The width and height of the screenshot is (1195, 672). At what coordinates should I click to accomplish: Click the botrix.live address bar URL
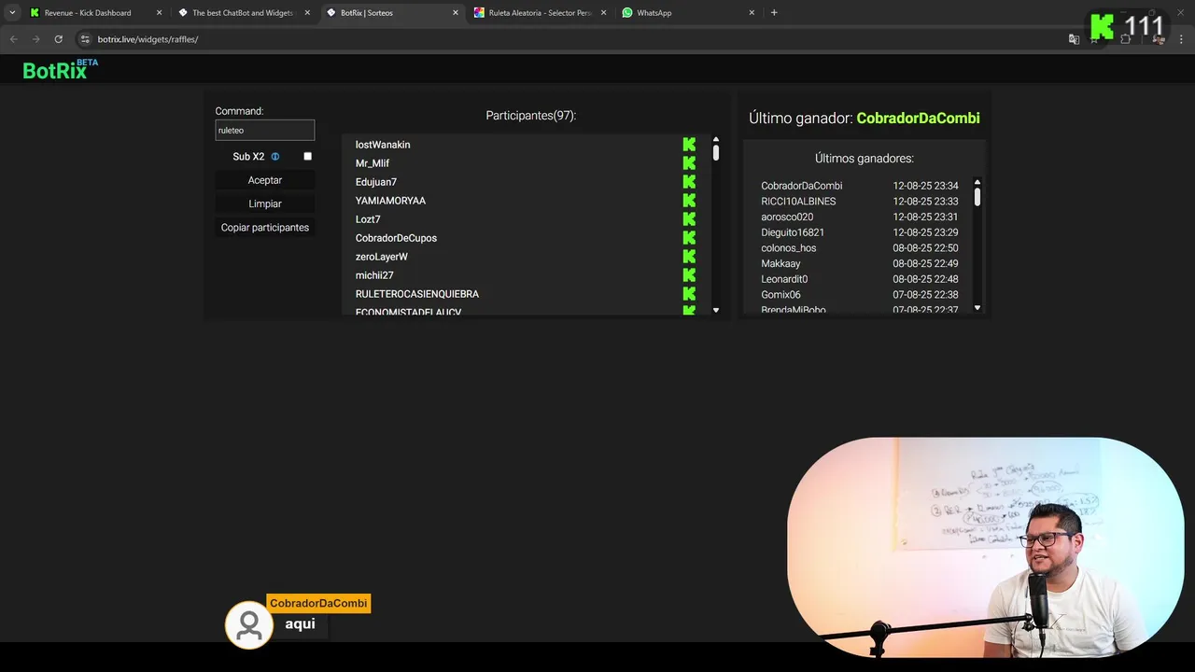(x=148, y=39)
